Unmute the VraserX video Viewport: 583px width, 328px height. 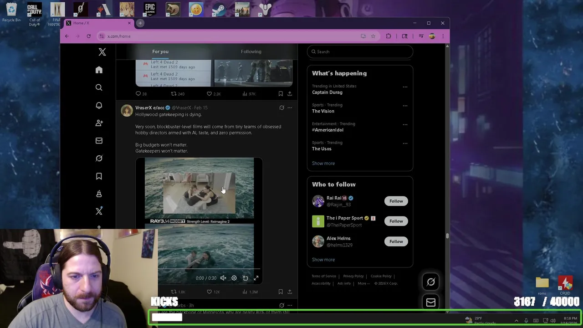(x=223, y=278)
